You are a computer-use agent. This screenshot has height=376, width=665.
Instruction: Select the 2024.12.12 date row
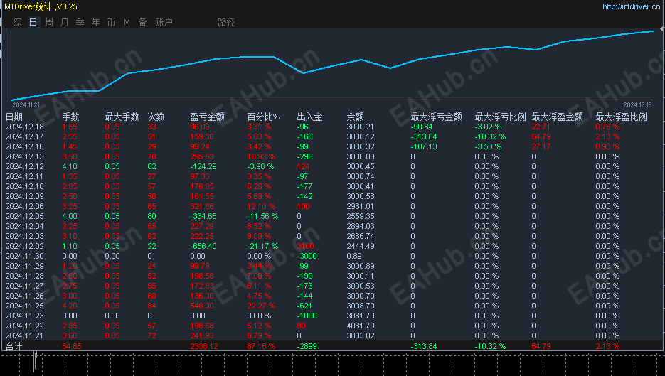coord(25,166)
